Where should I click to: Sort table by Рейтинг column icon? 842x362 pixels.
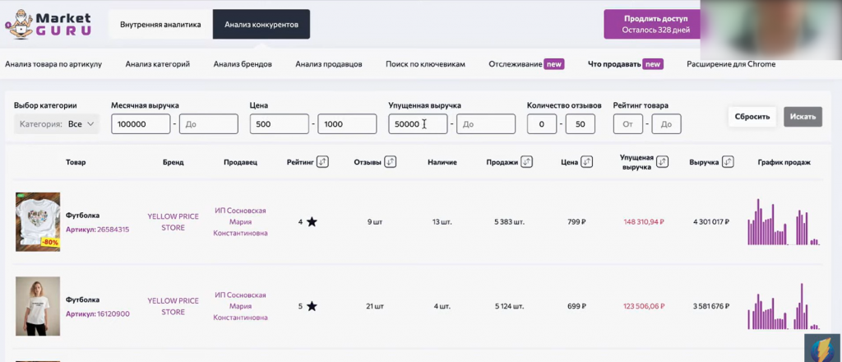322,162
